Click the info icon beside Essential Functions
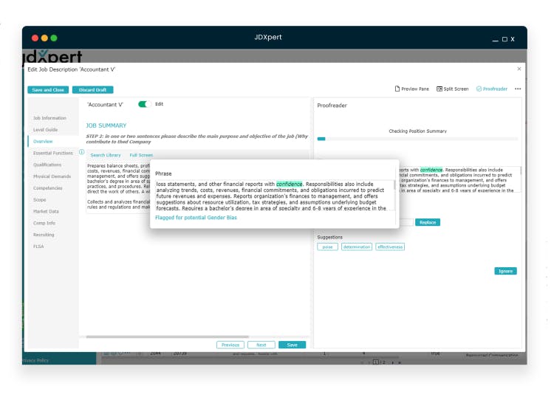Image resolution: width=554 pixels, height=403 pixels. (81, 152)
